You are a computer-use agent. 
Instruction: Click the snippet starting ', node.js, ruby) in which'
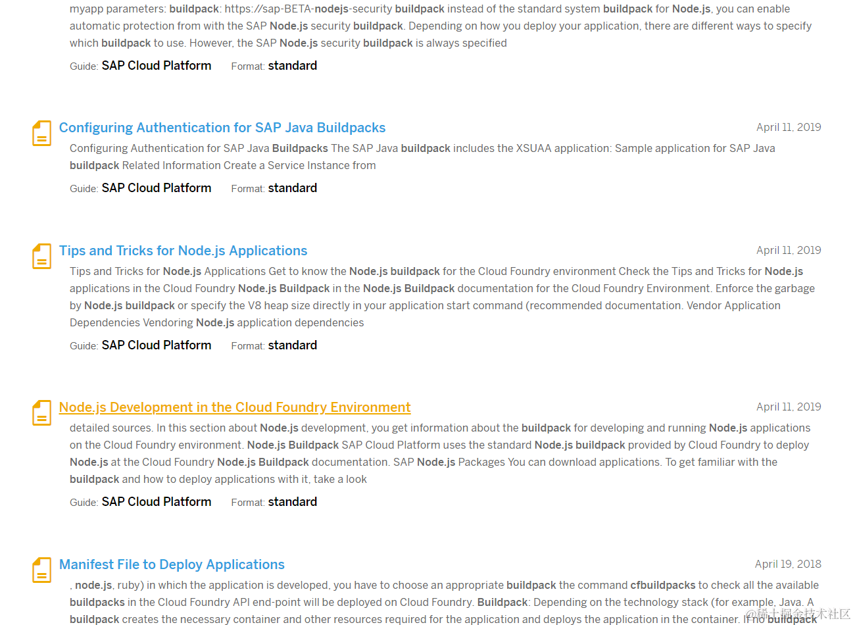(445, 602)
